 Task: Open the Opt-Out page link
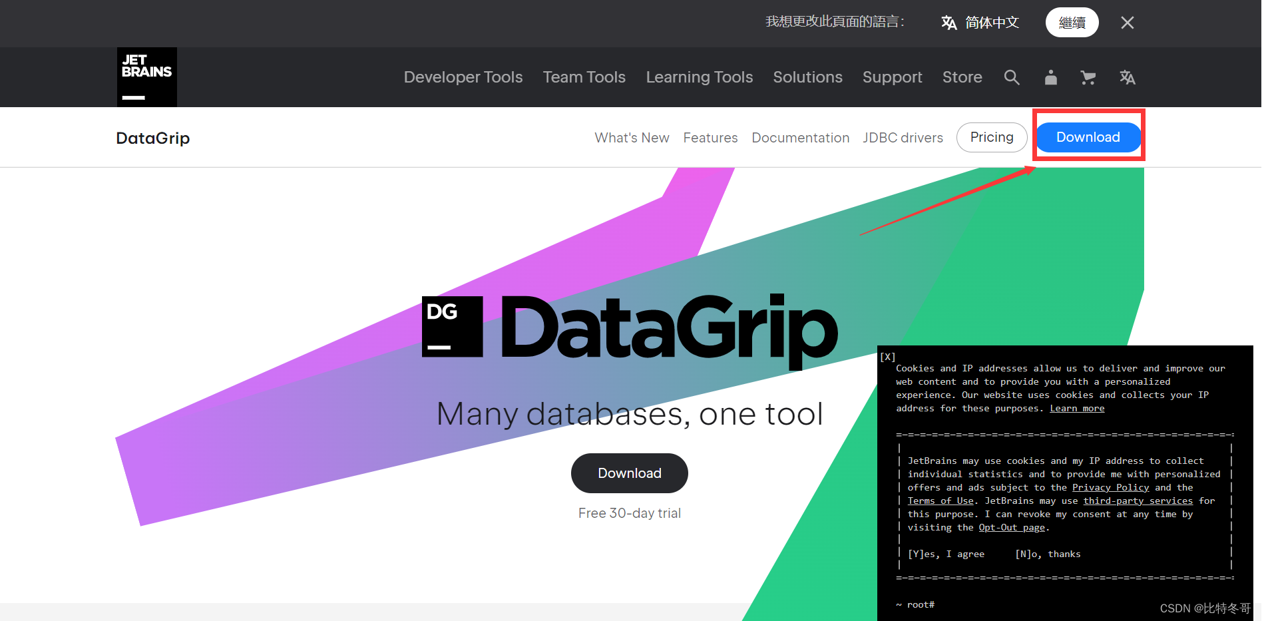[x=1012, y=527]
